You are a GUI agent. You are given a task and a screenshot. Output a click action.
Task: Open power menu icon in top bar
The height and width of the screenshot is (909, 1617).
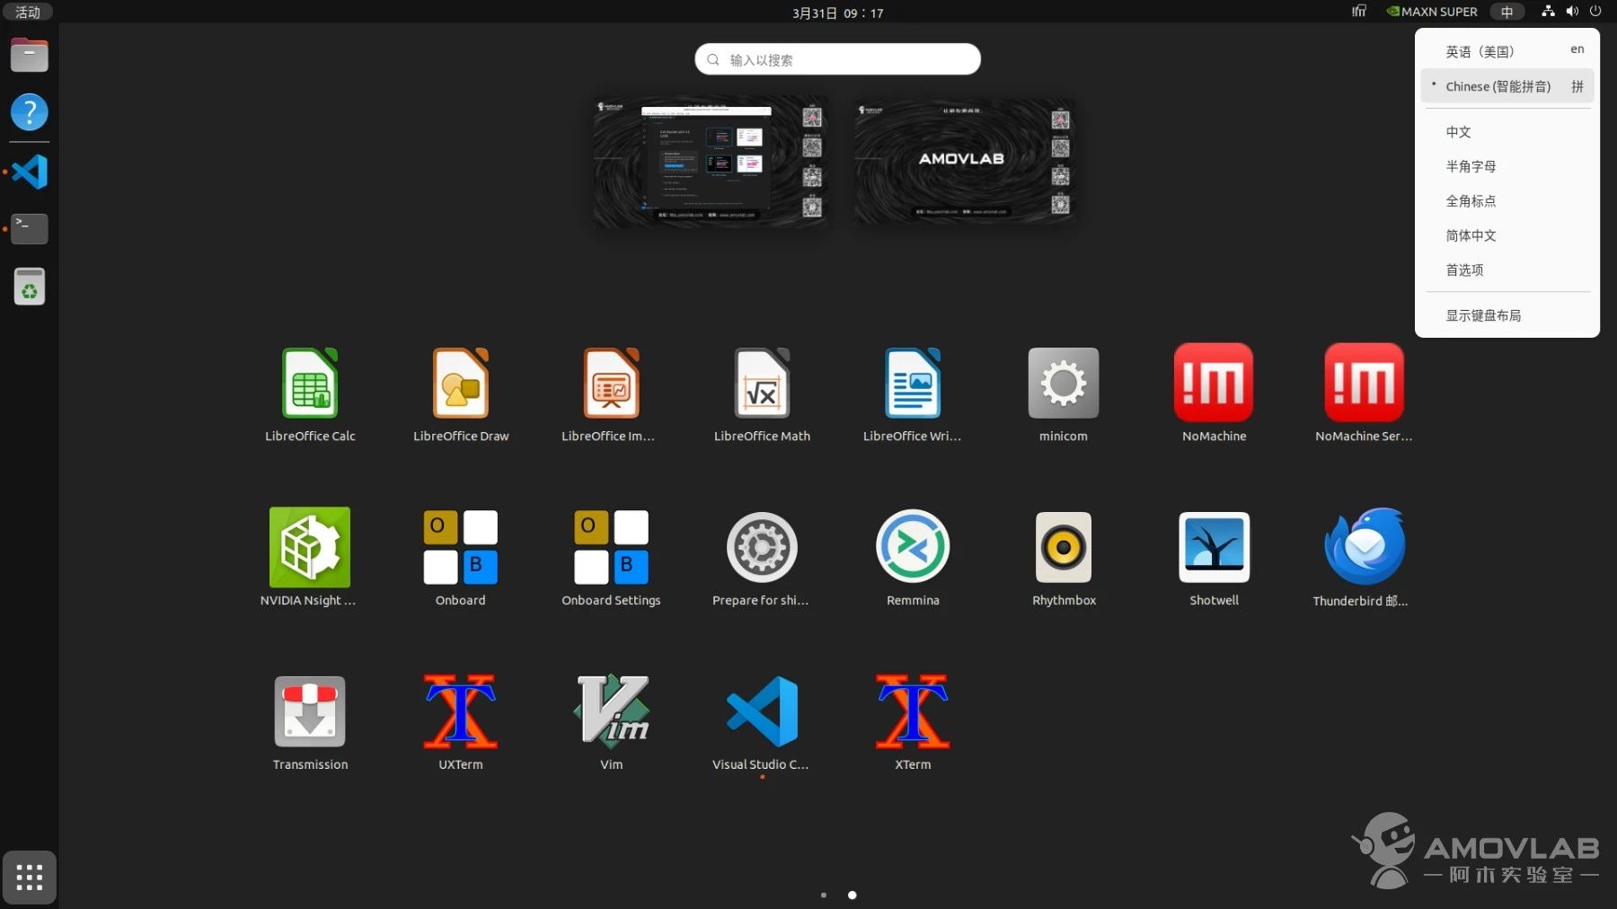[x=1595, y=12]
